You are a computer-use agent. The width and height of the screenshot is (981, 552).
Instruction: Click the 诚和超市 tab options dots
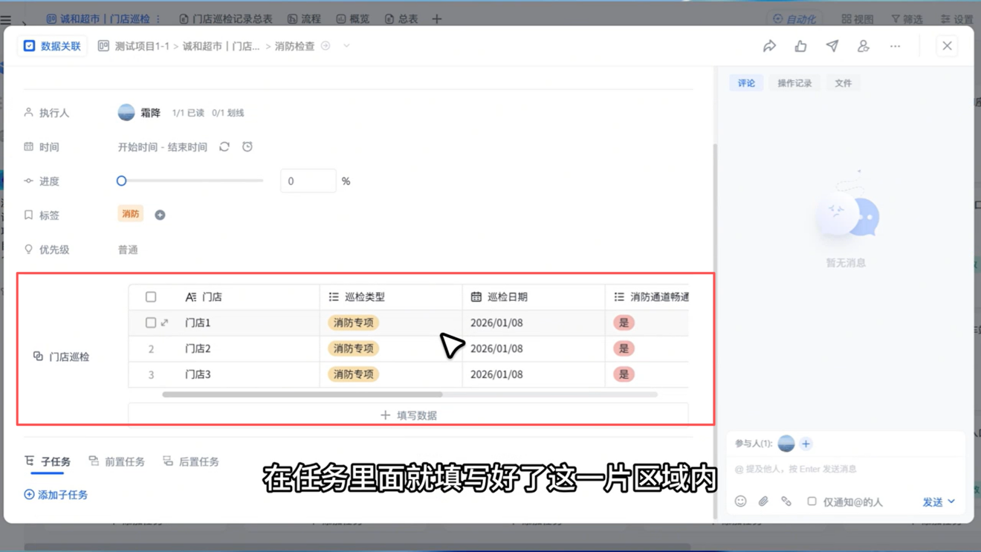coord(158,19)
